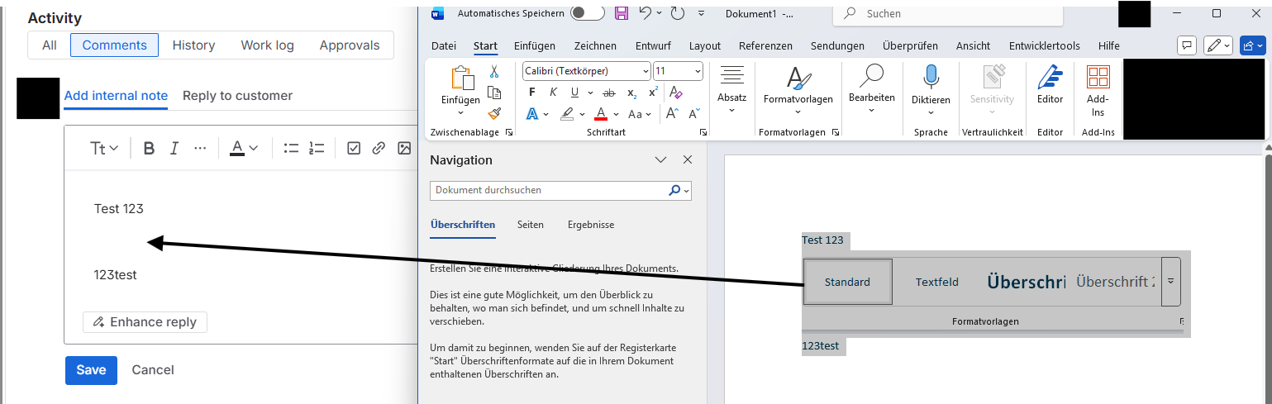Activate the format painter brush
The width and height of the screenshot is (1272, 404).
[x=494, y=113]
